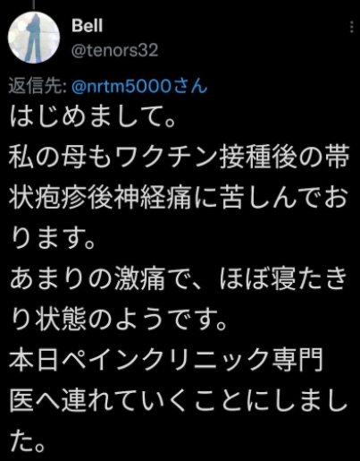Click the display name Bell
The width and height of the screenshot is (360, 461).
[x=88, y=26]
